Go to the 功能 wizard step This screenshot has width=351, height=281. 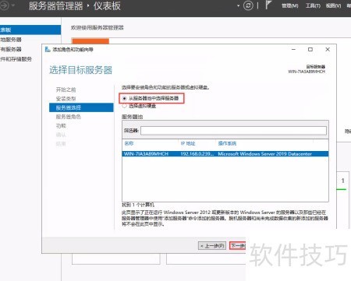61,125
